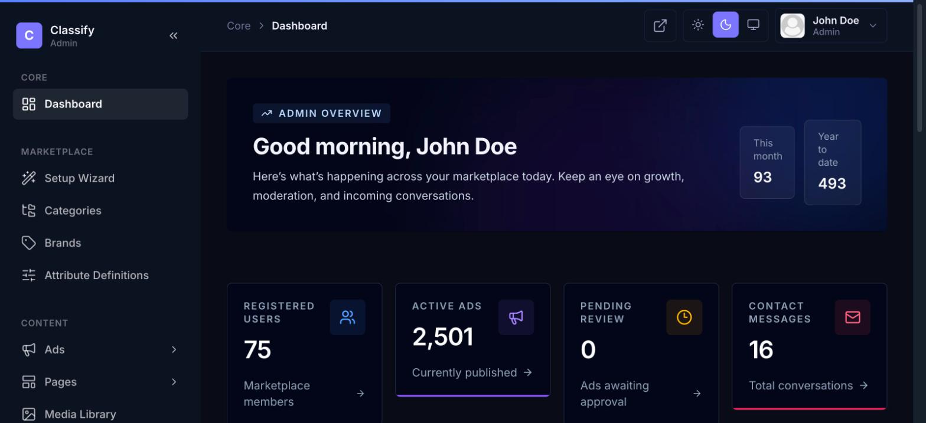Open the Currently published link
Screen dimensions: 926x423
[x=472, y=373]
